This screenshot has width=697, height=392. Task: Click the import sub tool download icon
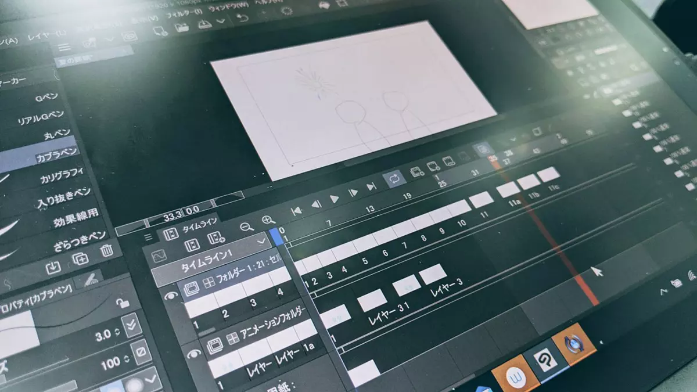[x=53, y=268]
